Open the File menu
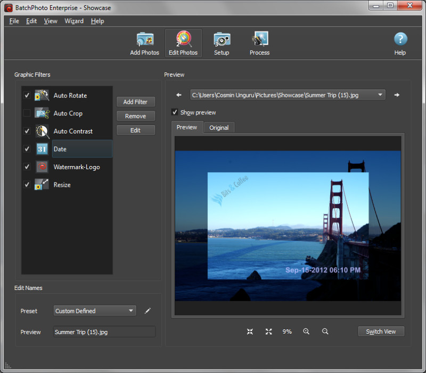 click(14, 21)
